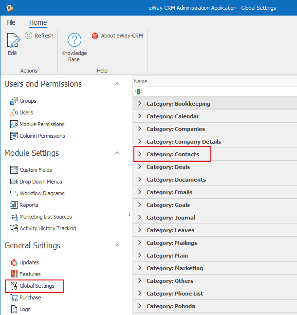The width and height of the screenshot is (297, 315).
Task: Click the panel splitter dots handle
Action: 130,214
